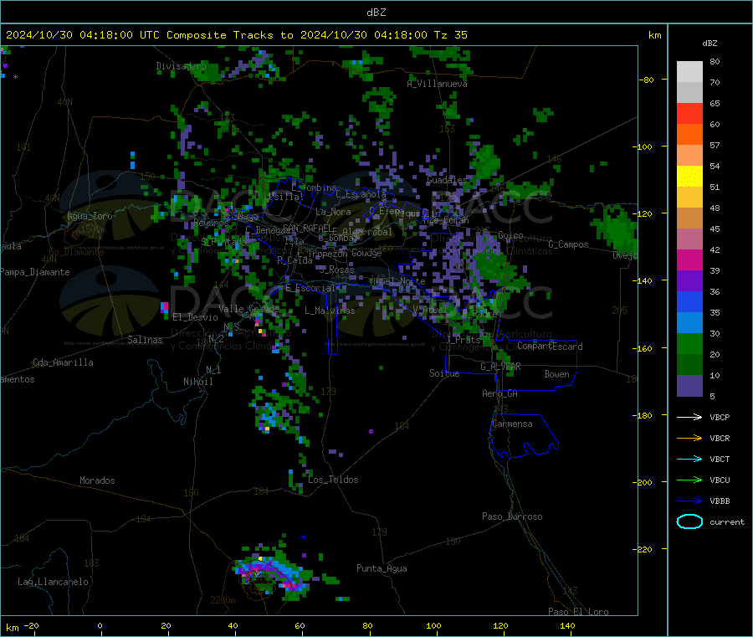Select the light blue 30-35 dBZ band

coord(689,323)
